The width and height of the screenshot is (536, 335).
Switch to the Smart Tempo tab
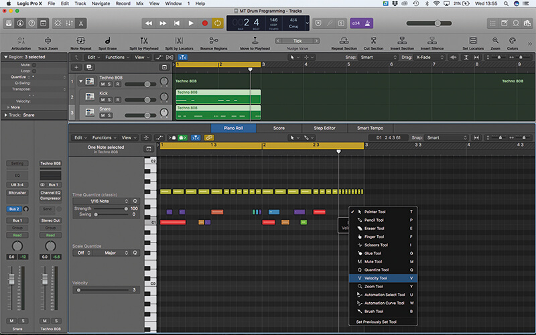coord(371,128)
